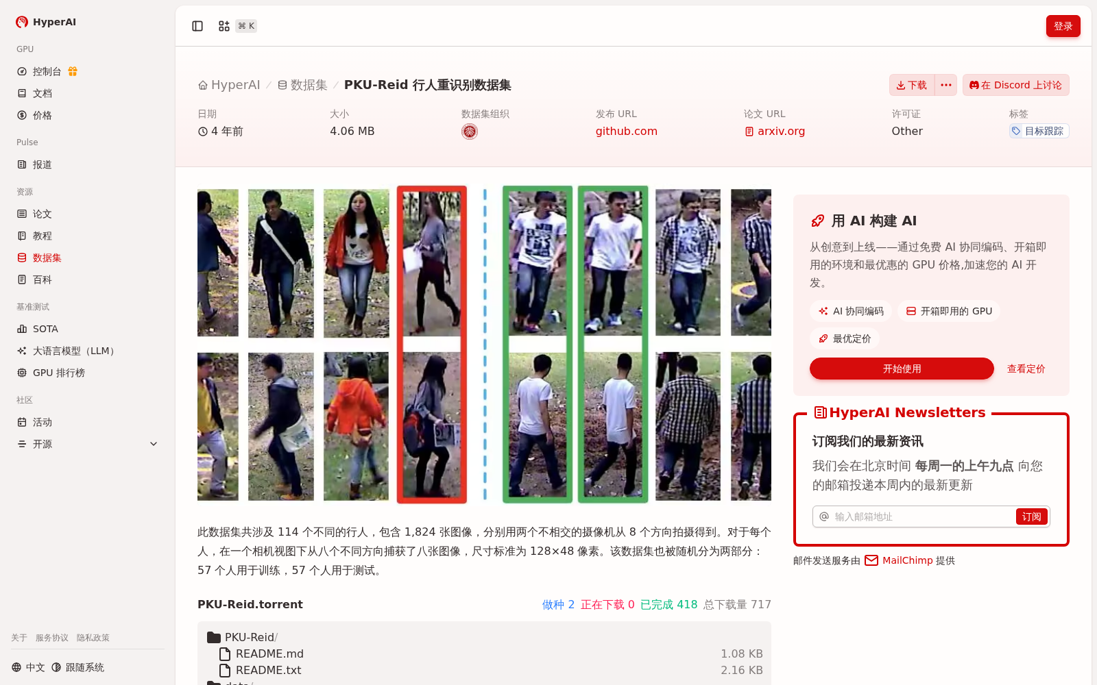1097x685 pixels.
Task: Open the arxiv.org paper link
Action: click(775, 131)
